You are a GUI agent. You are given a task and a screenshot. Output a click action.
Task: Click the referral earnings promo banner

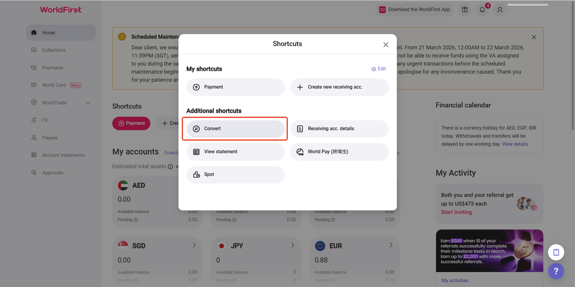pyautogui.click(x=489, y=251)
